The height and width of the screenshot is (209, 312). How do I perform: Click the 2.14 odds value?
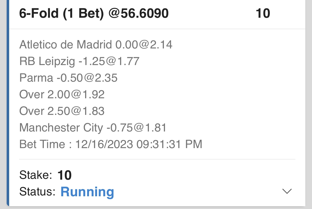tap(161, 45)
